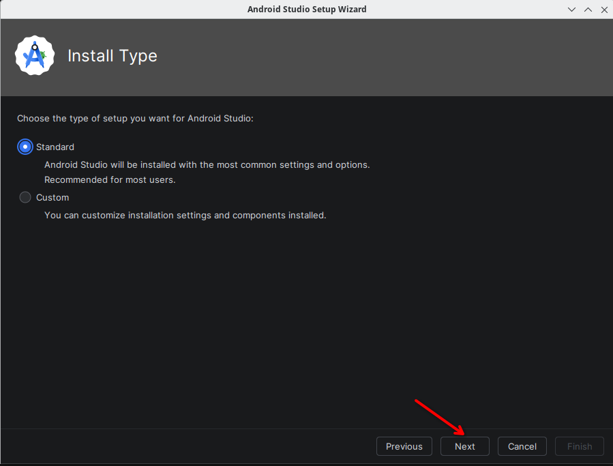Click 'Choose the type of setup' prompt
Image resolution: width=613 pixels, height=466 pixels.
135,119
